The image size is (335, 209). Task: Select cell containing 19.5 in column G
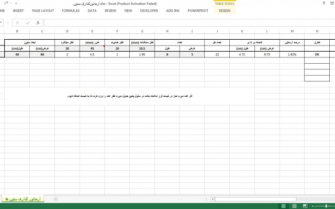pos(142,49)
